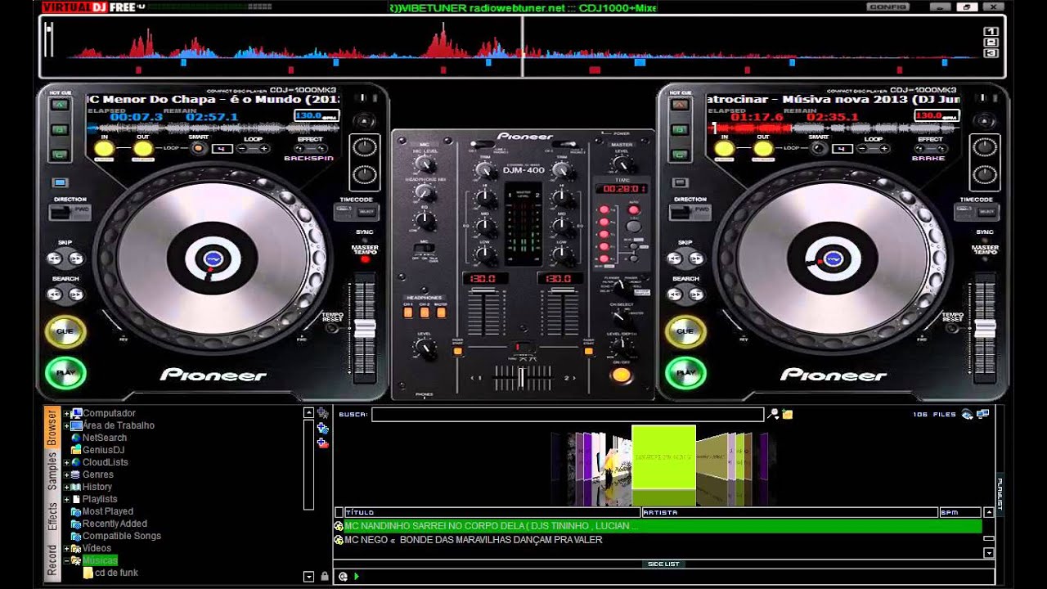The height and width of the screenshot is (589, 1047).
Task: Click left deck Tempo Reset button
Action: [332, 327]
